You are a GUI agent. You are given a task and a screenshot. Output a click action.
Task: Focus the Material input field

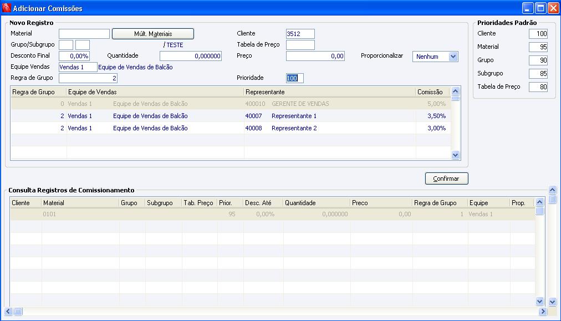tap(84, 34)
